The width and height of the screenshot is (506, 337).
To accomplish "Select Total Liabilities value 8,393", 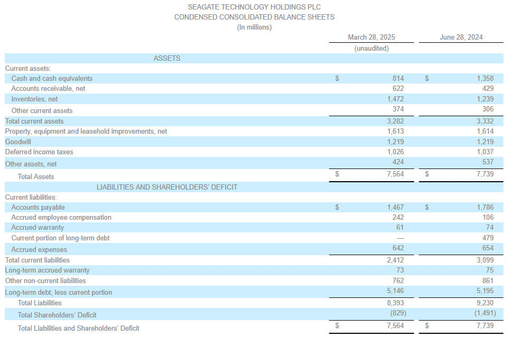I will (395, 303).
